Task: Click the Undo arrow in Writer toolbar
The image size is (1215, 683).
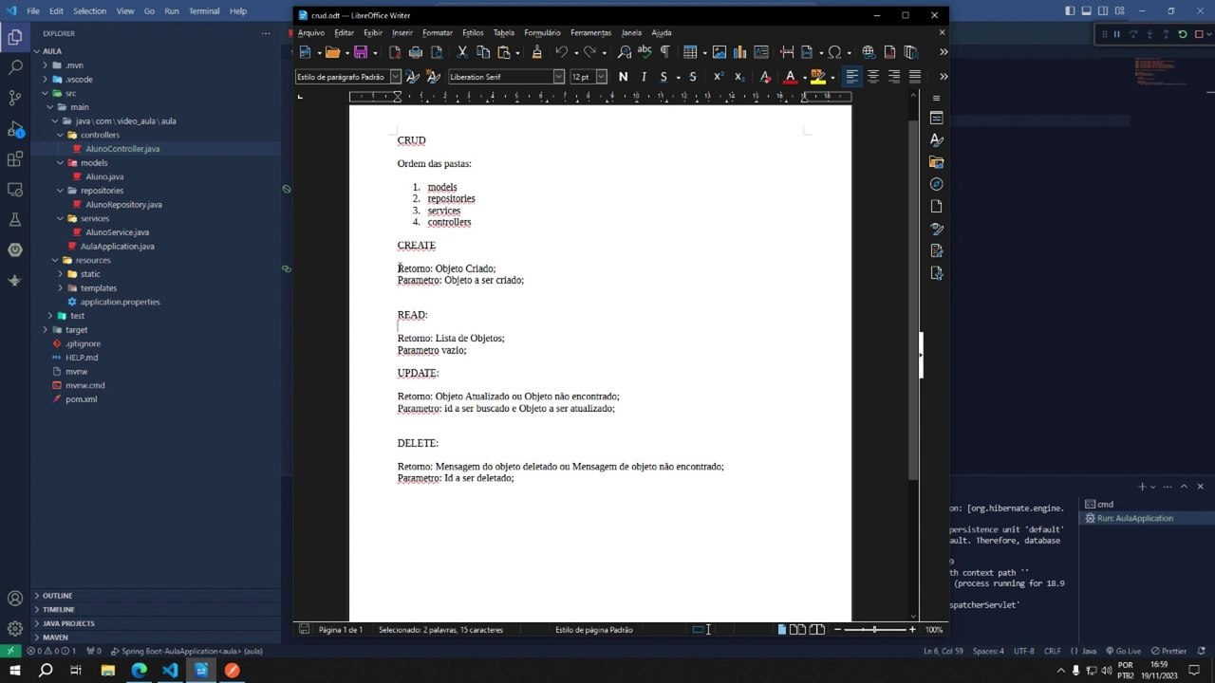Action: 561,52
